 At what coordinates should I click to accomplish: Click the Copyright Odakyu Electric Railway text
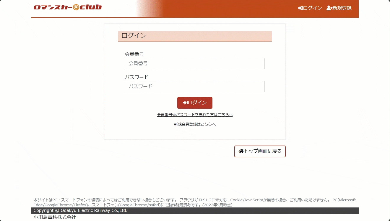pos(80,211)
